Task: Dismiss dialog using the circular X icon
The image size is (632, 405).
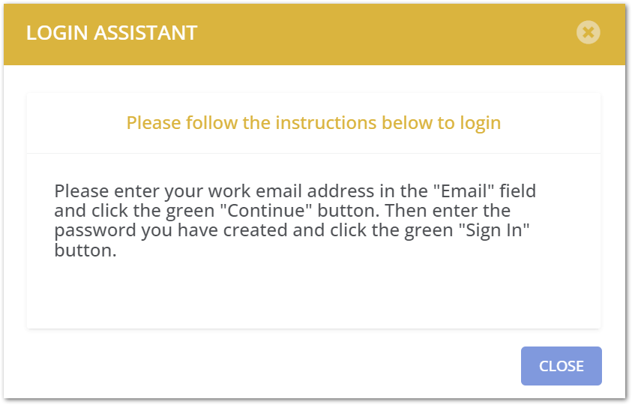Action: point(588,32)
